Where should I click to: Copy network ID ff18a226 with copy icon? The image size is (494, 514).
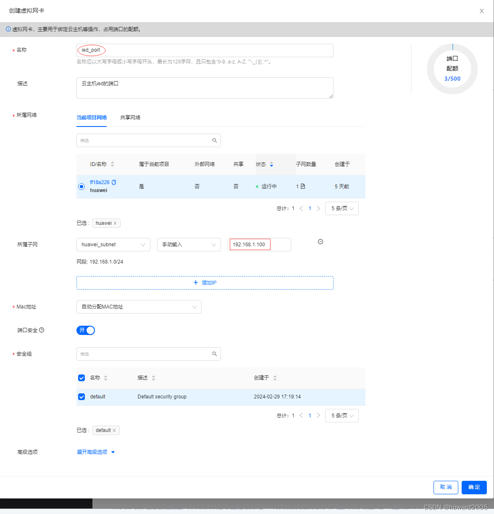[114, 182]
